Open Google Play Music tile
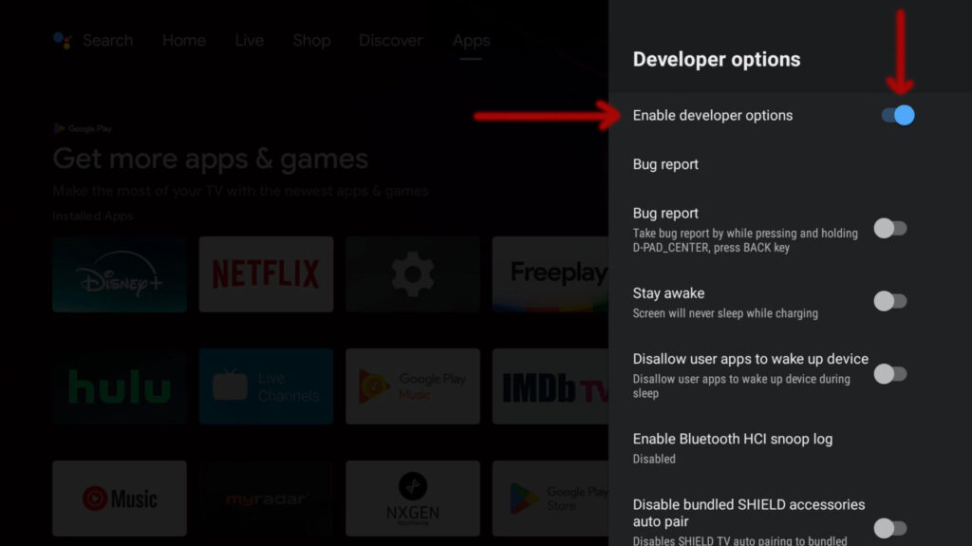 (x=412, y=386)
